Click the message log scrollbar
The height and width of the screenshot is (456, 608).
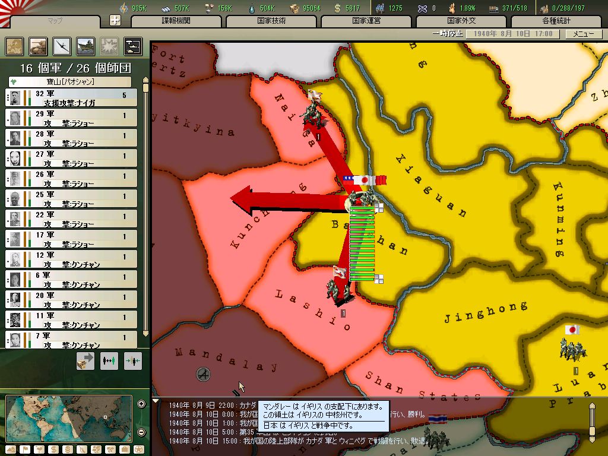592,423
